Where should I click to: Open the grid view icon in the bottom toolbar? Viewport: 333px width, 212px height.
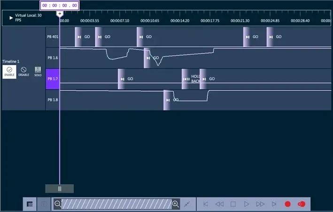pyautogui.click(x=30, y=204)
